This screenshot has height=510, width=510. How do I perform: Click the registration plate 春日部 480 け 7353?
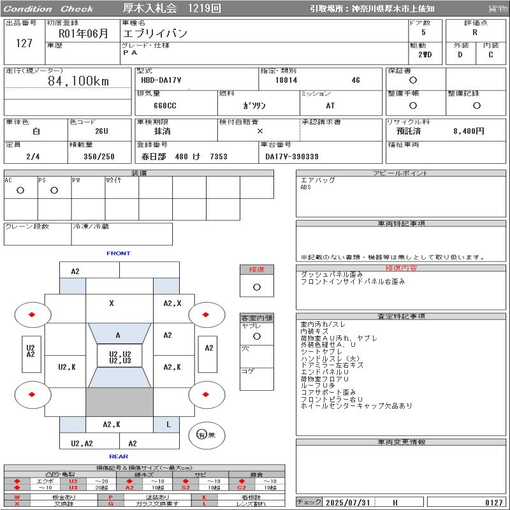184,157
